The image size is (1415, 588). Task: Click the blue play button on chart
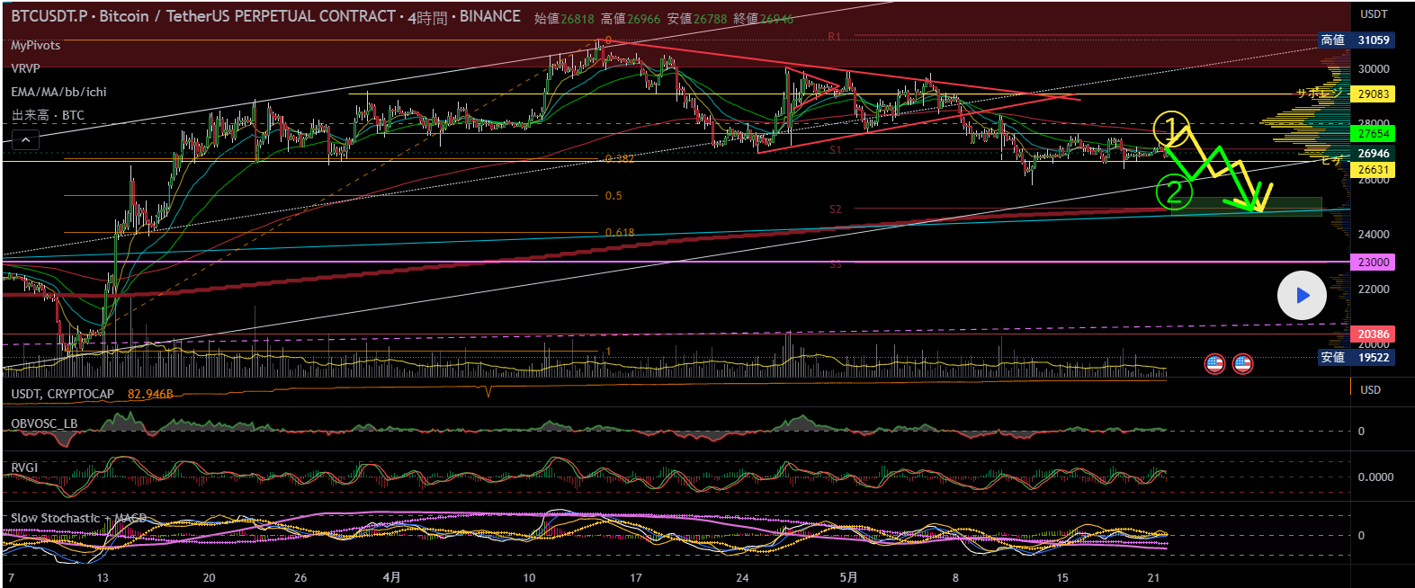(1302, 296)
